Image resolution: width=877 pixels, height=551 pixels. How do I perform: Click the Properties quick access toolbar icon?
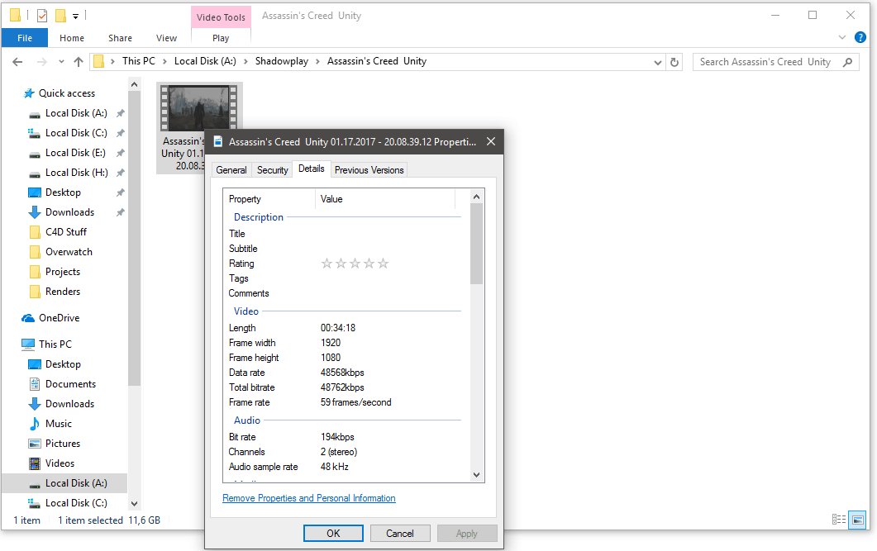click(42, 16)
